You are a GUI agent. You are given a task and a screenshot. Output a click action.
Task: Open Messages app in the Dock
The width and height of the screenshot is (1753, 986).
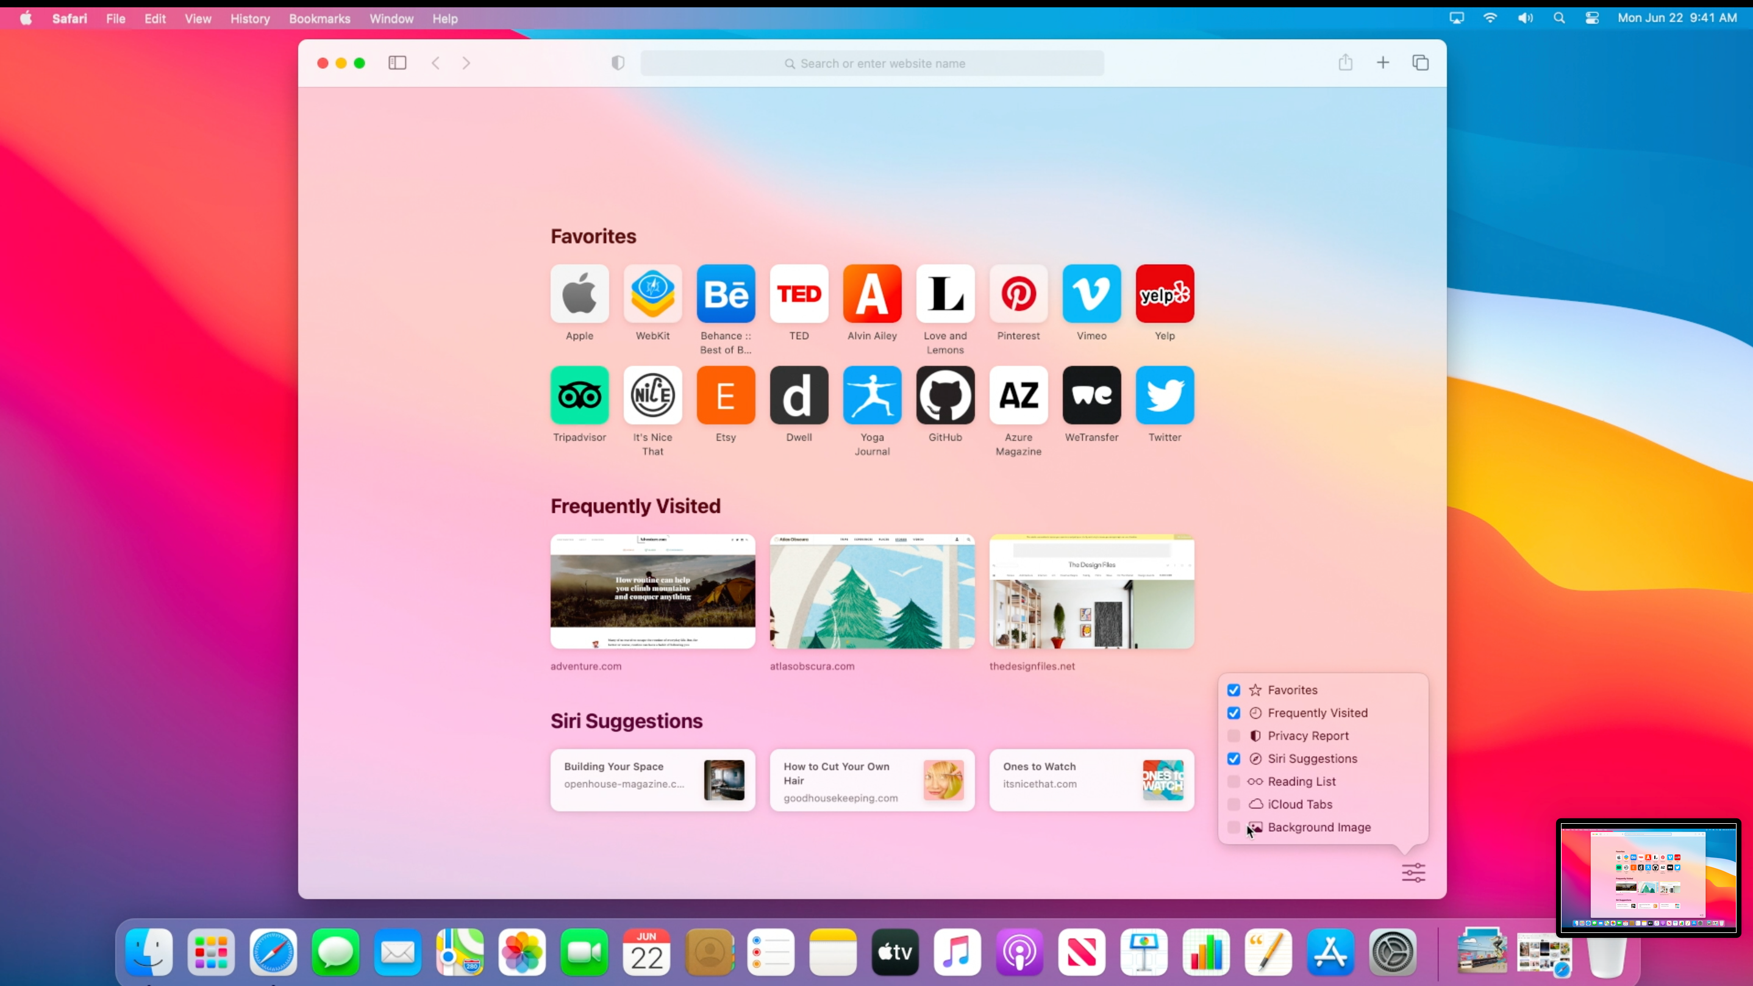335,952
